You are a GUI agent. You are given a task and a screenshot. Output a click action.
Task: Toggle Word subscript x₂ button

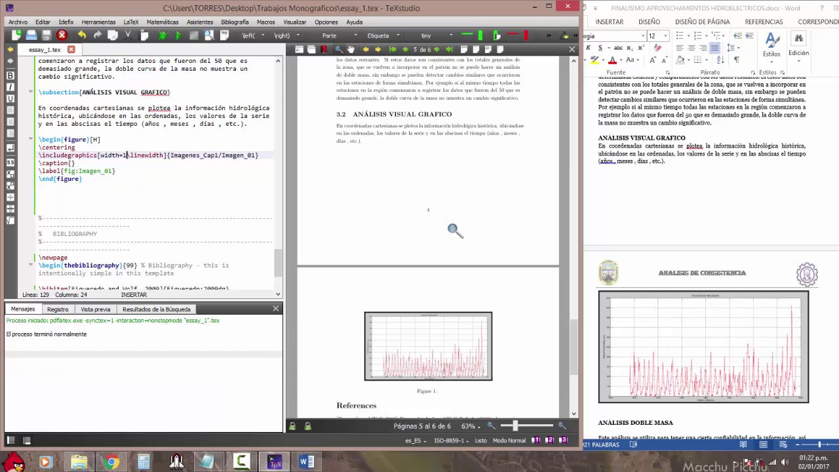point(630,48)
